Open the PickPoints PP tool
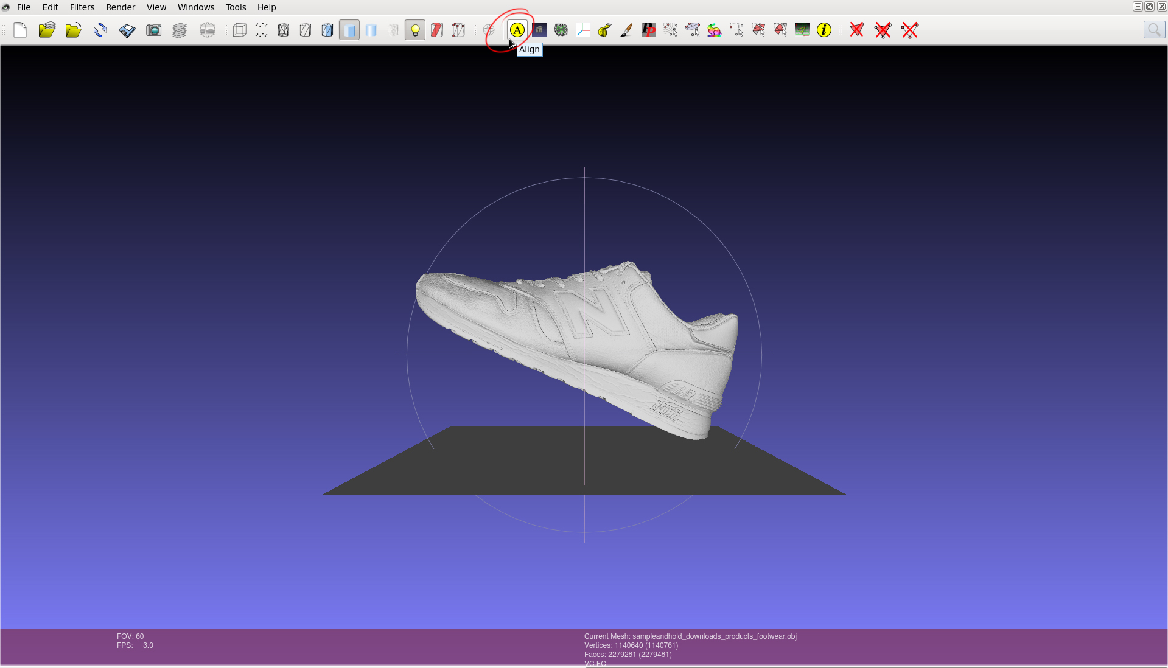The image size is (1168, 668). coord(649,30)
